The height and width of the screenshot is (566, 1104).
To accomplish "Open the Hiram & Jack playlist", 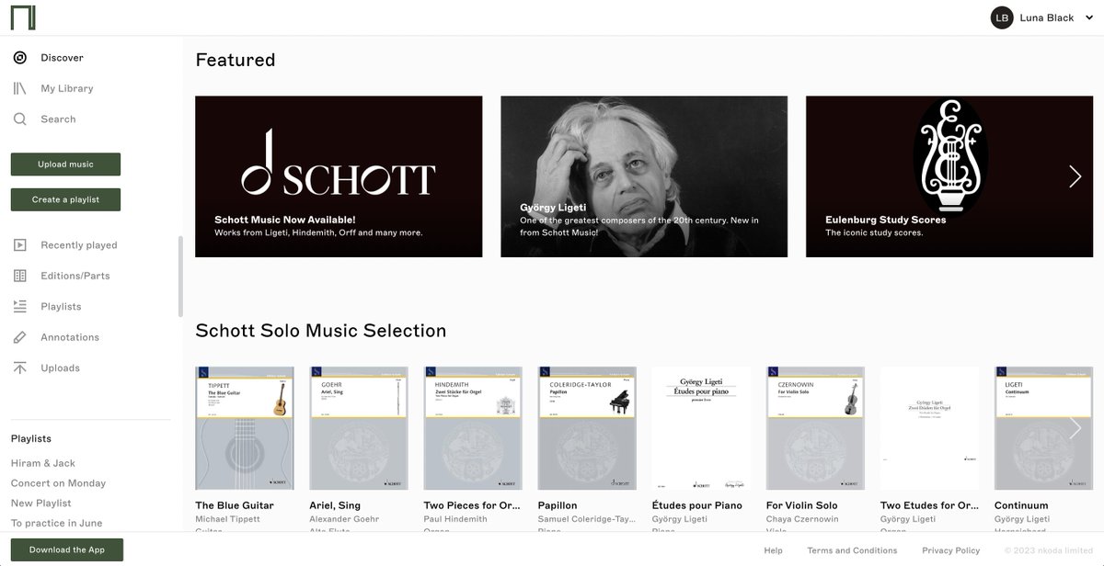I will pos(43,463).
